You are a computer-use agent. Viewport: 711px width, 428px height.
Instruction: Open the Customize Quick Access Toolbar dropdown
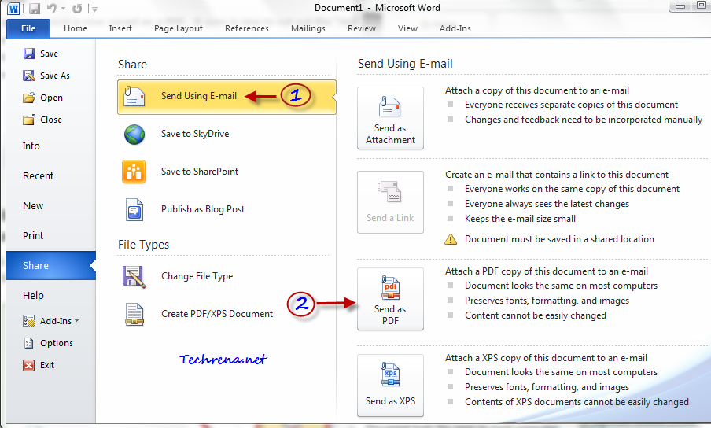[94, 9]
